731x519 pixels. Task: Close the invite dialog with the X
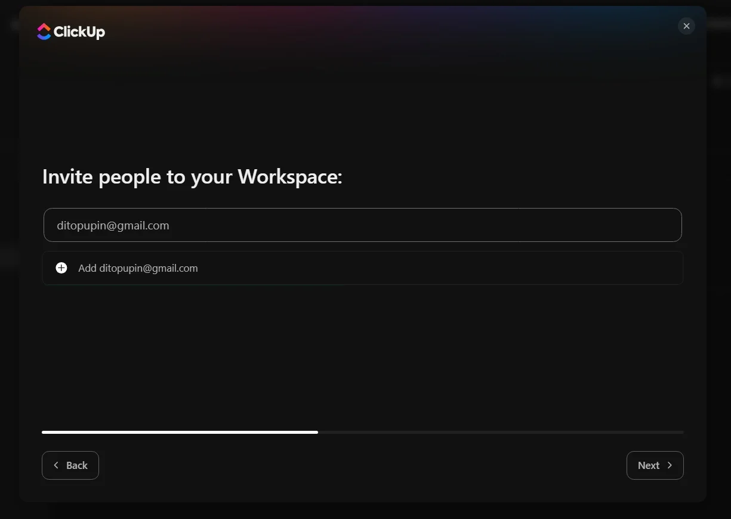(x=686, y=26)
